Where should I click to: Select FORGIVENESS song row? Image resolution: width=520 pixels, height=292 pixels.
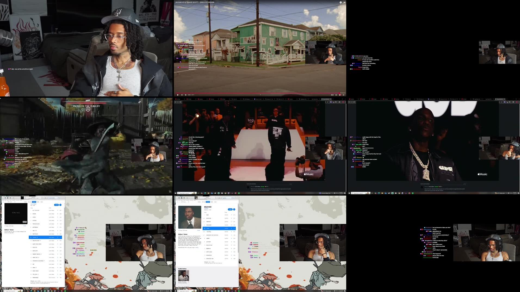[45, 278]
